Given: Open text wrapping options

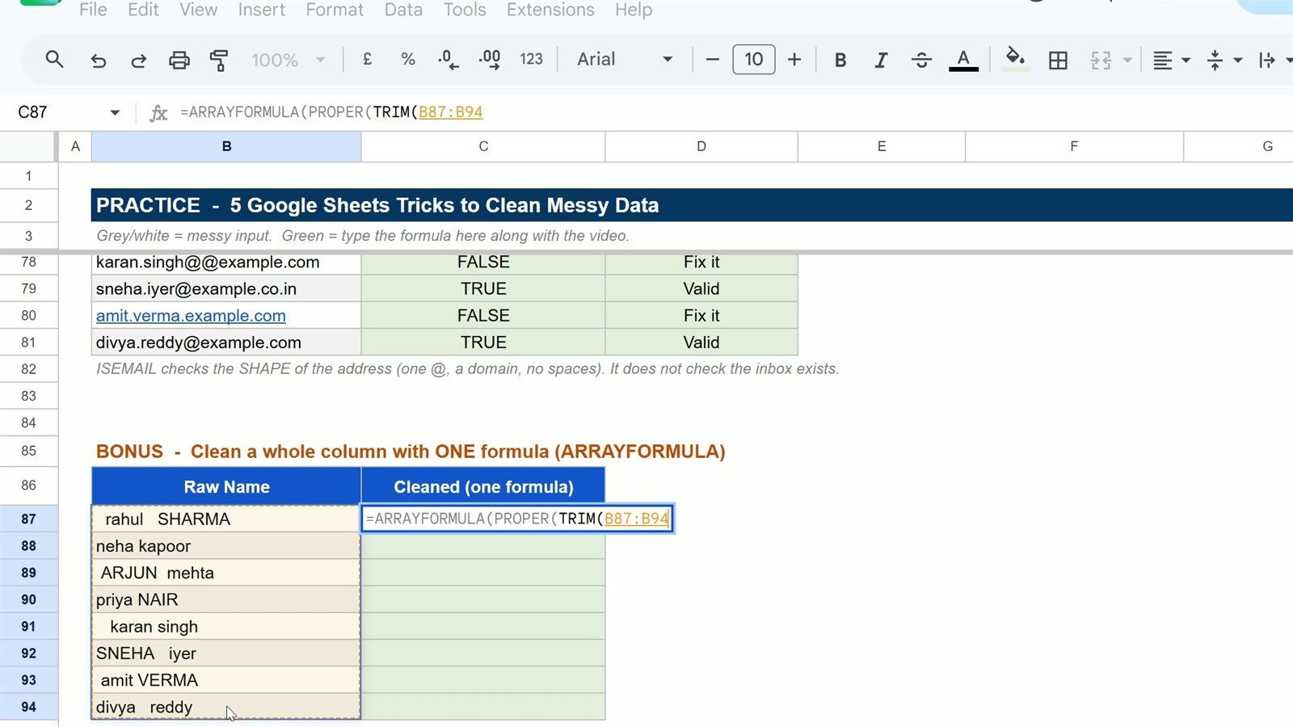Looking at the screenshot, I should (1275, 60).
